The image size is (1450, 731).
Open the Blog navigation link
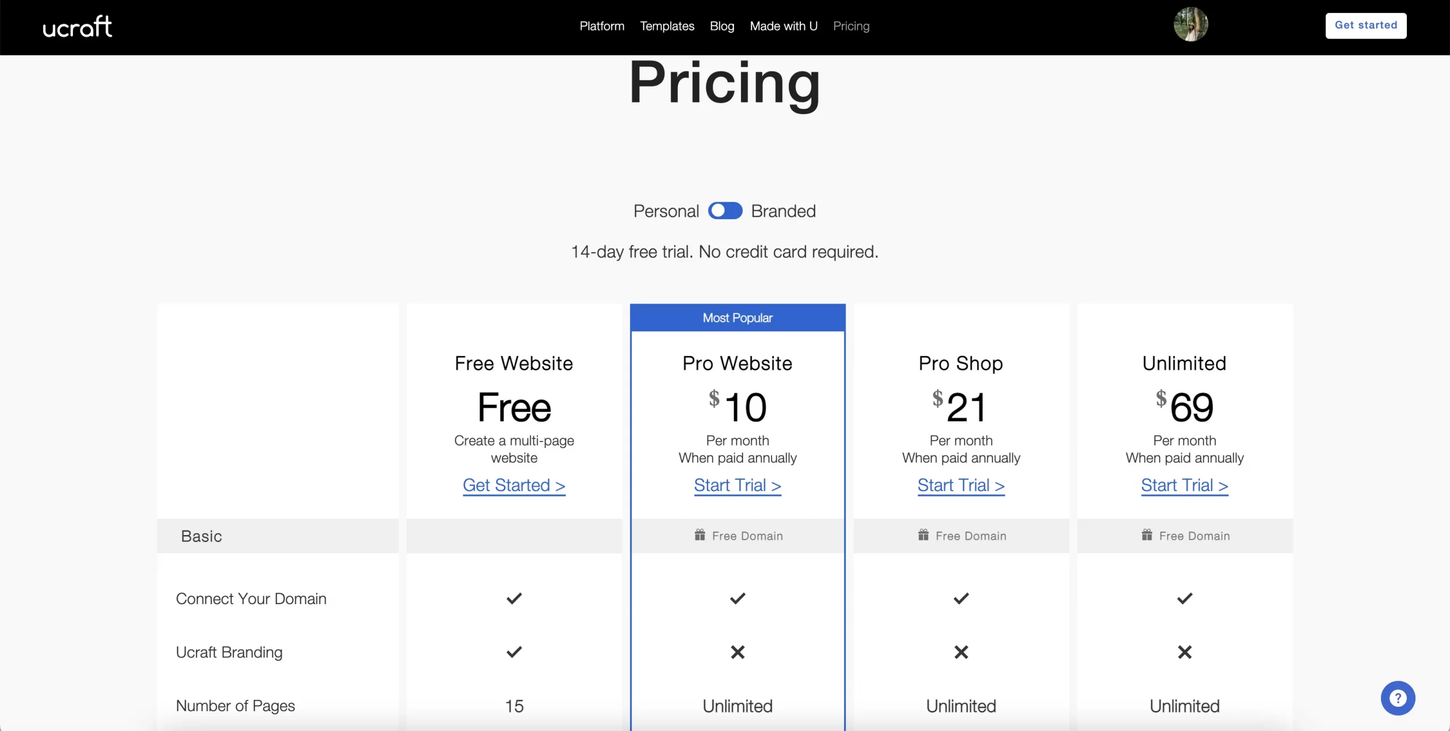[x=722, y=26]
